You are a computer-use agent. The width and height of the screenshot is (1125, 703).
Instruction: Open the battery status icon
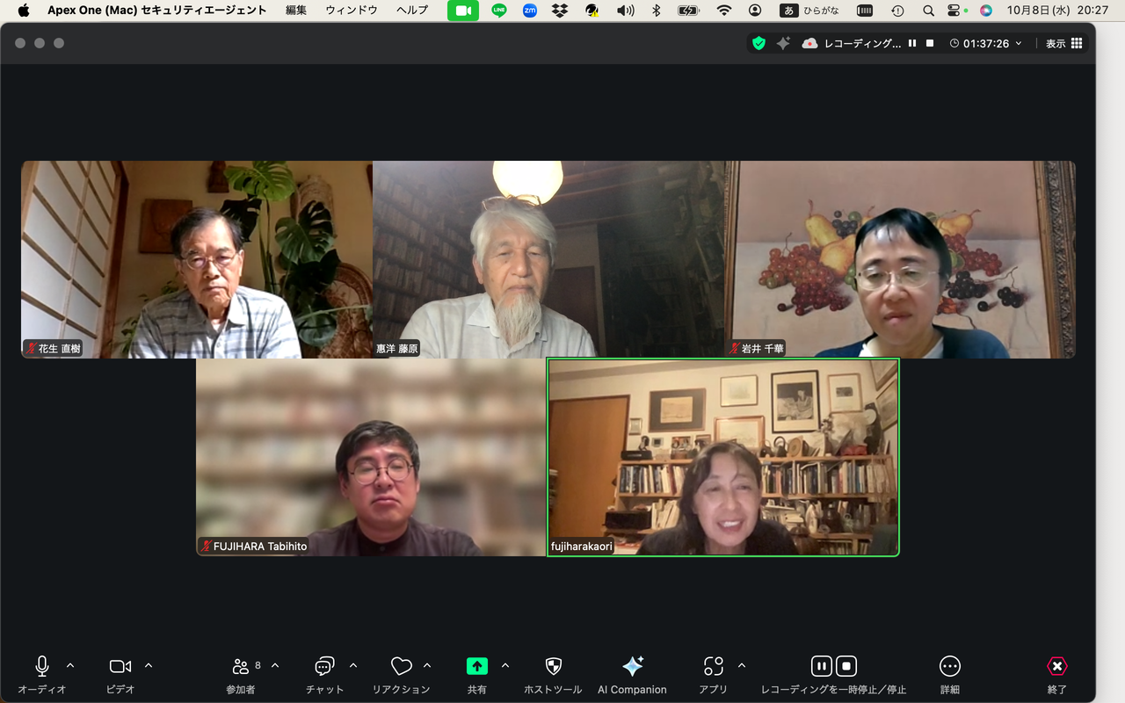[x=689, y=11]
